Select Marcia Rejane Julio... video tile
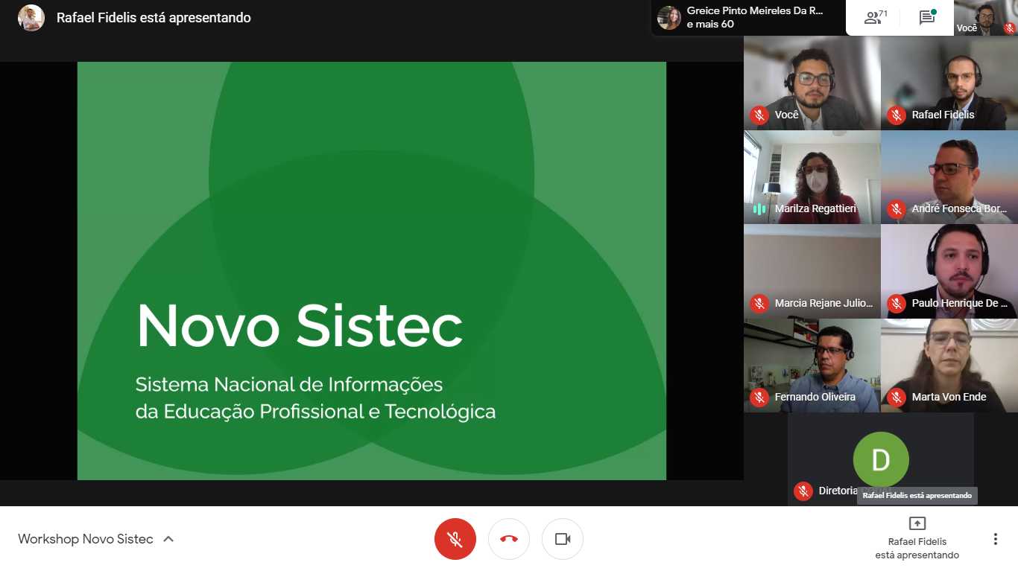Image resolution: width=1018 pixels, height=571 pixels. [812, 272]
